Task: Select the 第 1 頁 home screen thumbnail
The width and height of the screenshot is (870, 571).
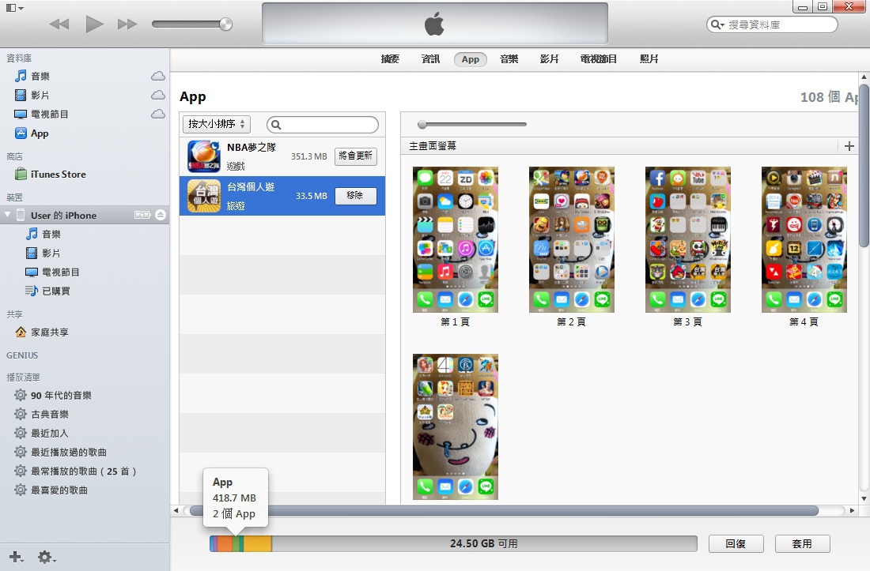Action: [x=456, y=239]
